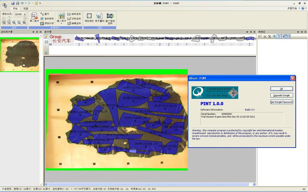308x192 pixels.
Task: Toggle the sort-descending button in waiting area
Action: (x=288, y=37)
